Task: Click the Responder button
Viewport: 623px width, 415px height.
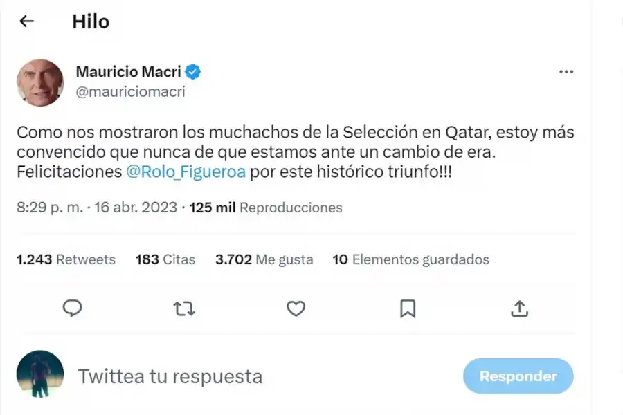Action: (x=518, y=376)
